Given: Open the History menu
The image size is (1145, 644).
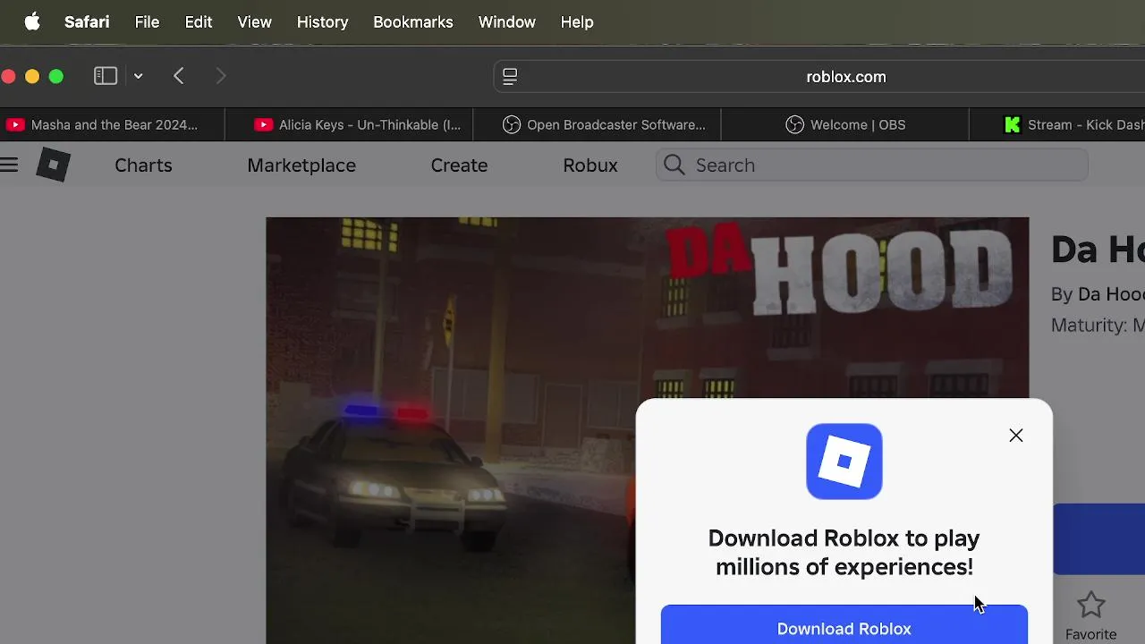Looking at the screenshot, I should pyautogui.click(x=322, y=21).
